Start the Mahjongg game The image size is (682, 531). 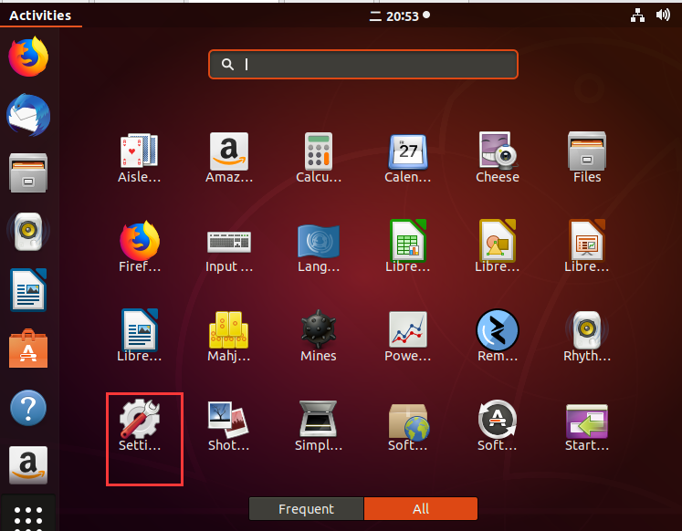pos(229,337)
